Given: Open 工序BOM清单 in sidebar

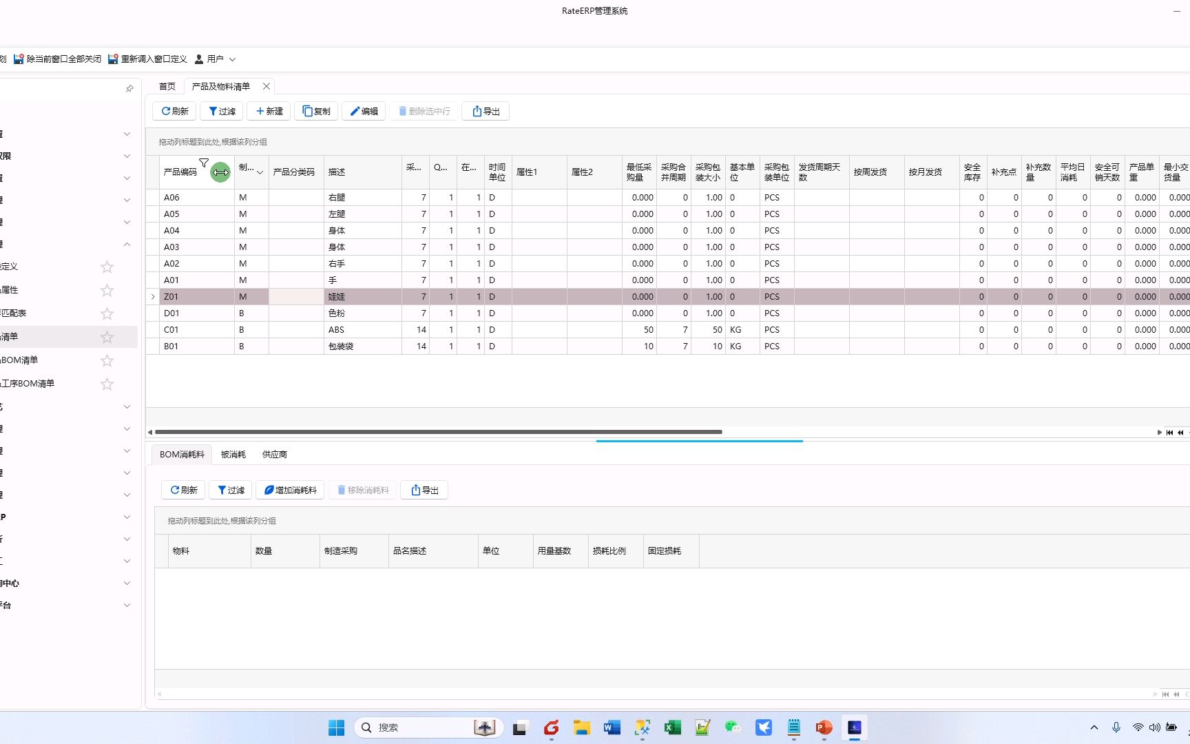Looking at the screenshot, I should (x=28, y=384).
